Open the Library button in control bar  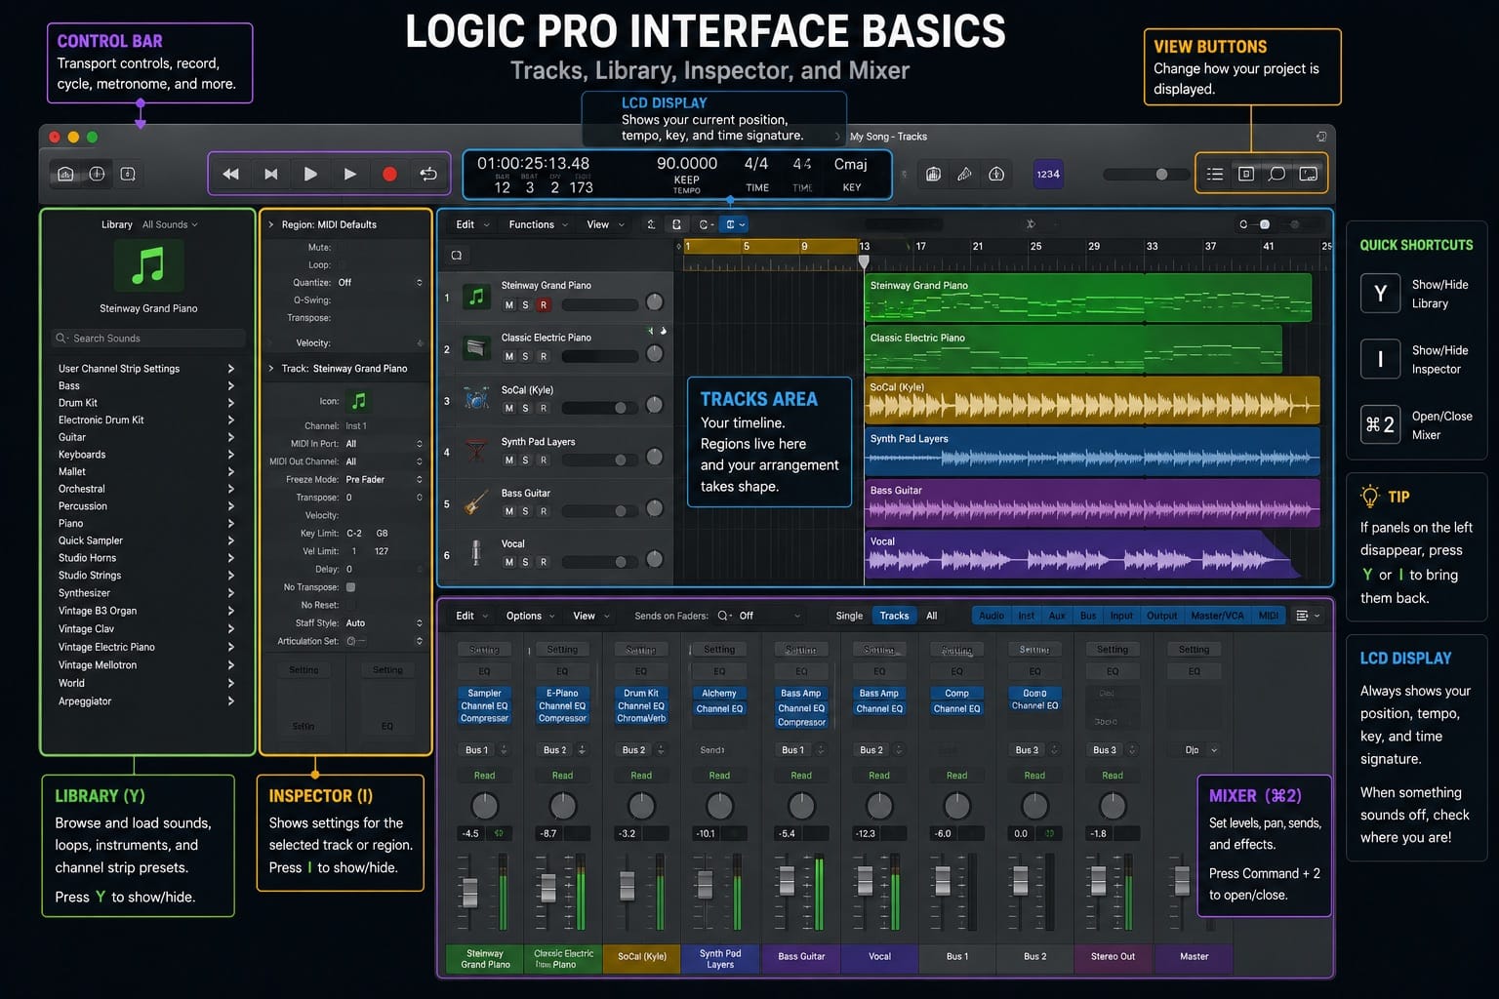[65, 174]
